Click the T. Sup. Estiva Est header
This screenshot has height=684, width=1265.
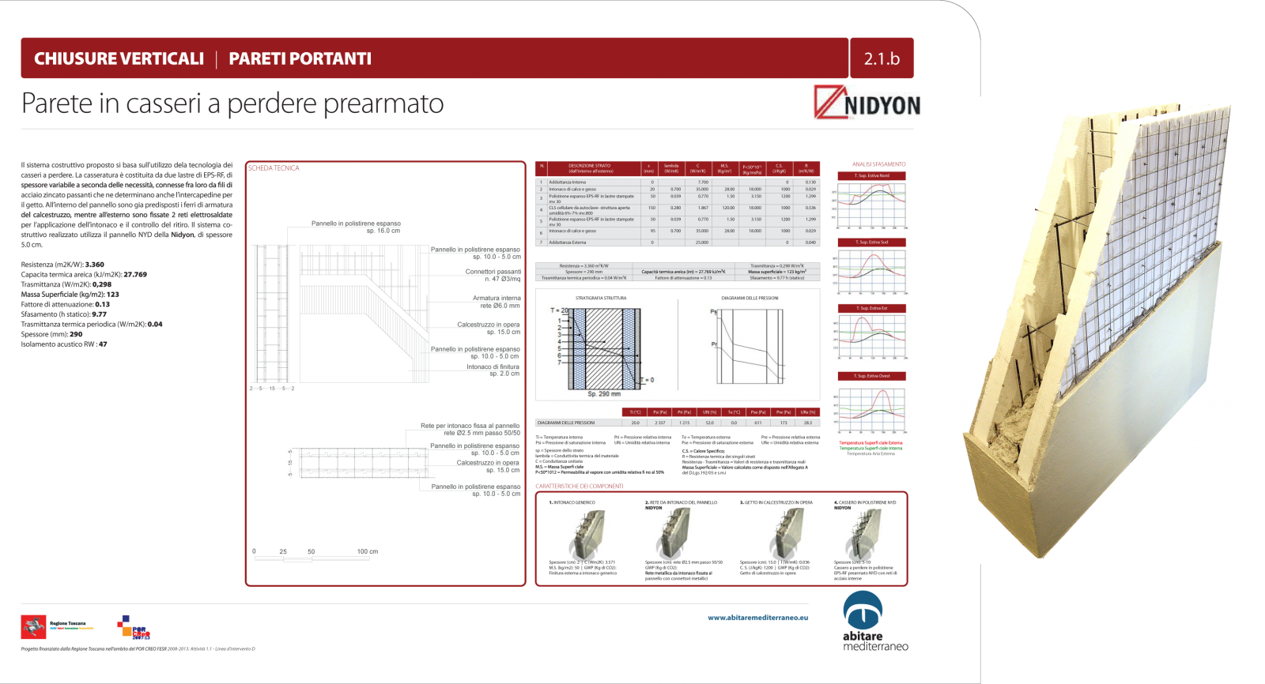click(x=871, y=308)
